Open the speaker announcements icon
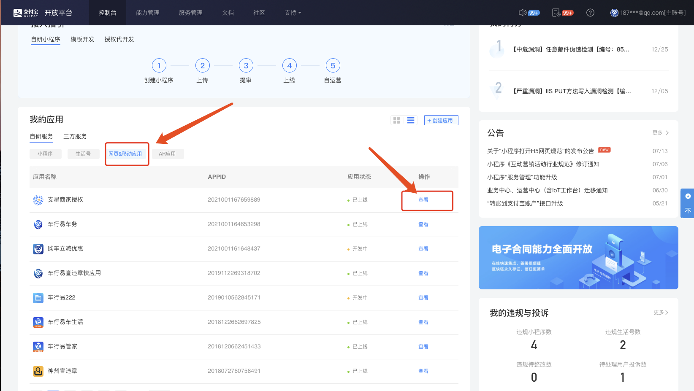Viewport: 694px width, 391px height. pos(523,13)
